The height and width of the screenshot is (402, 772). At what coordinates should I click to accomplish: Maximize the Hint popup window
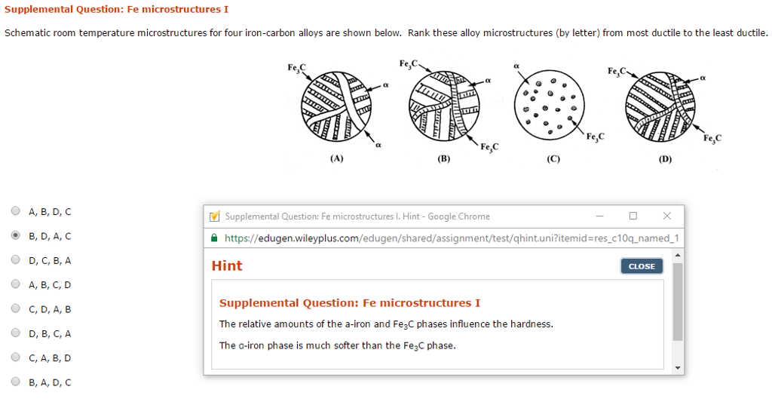point(633,216)
